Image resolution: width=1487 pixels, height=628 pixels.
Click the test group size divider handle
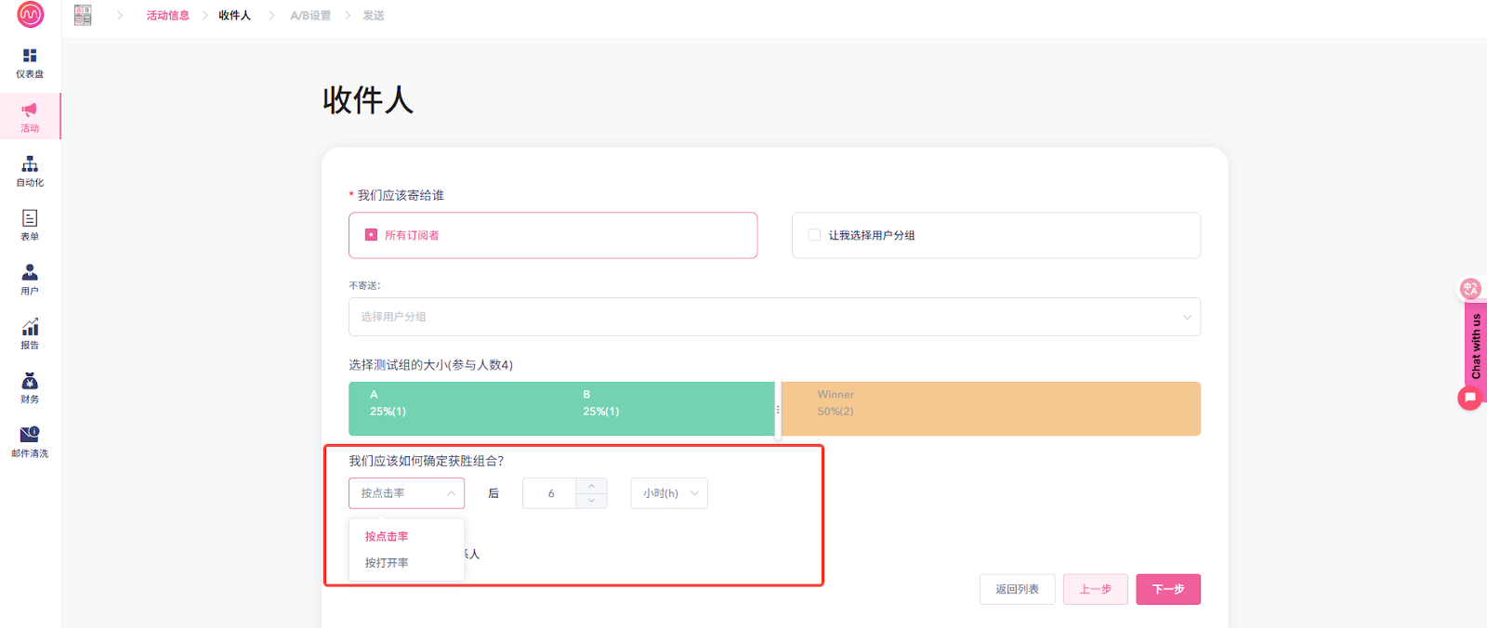pos(778,409)
